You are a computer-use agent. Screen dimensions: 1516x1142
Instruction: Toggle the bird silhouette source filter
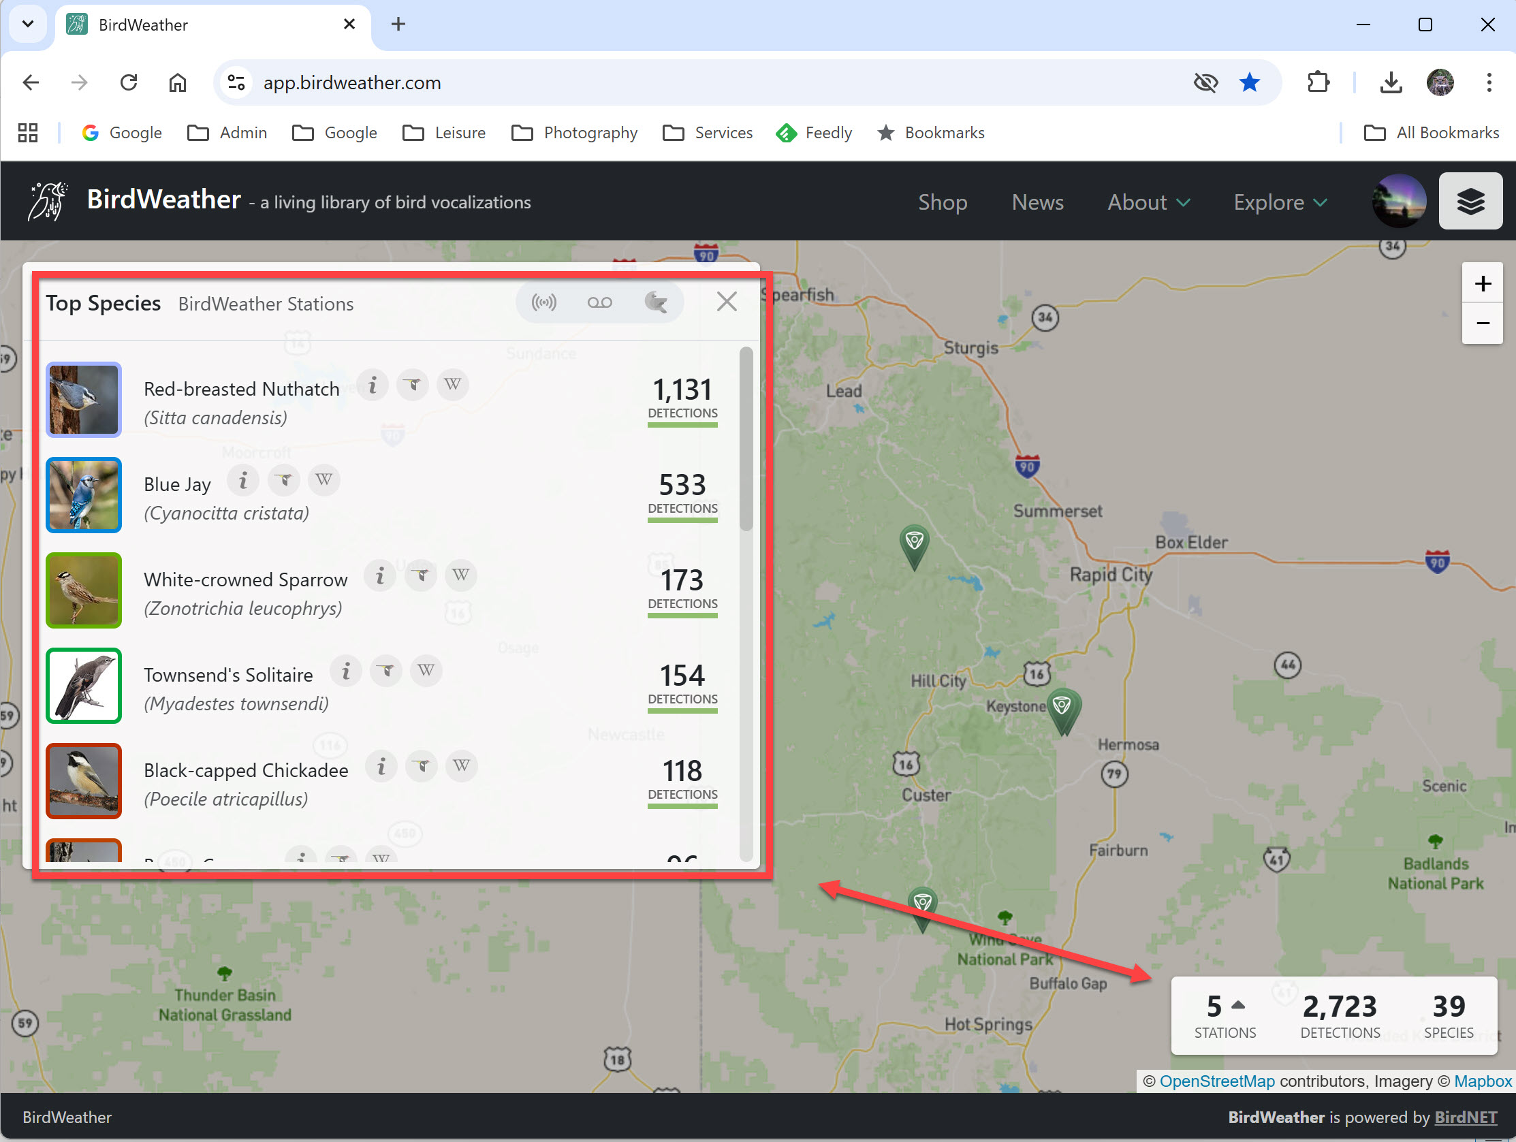[656, 302]
